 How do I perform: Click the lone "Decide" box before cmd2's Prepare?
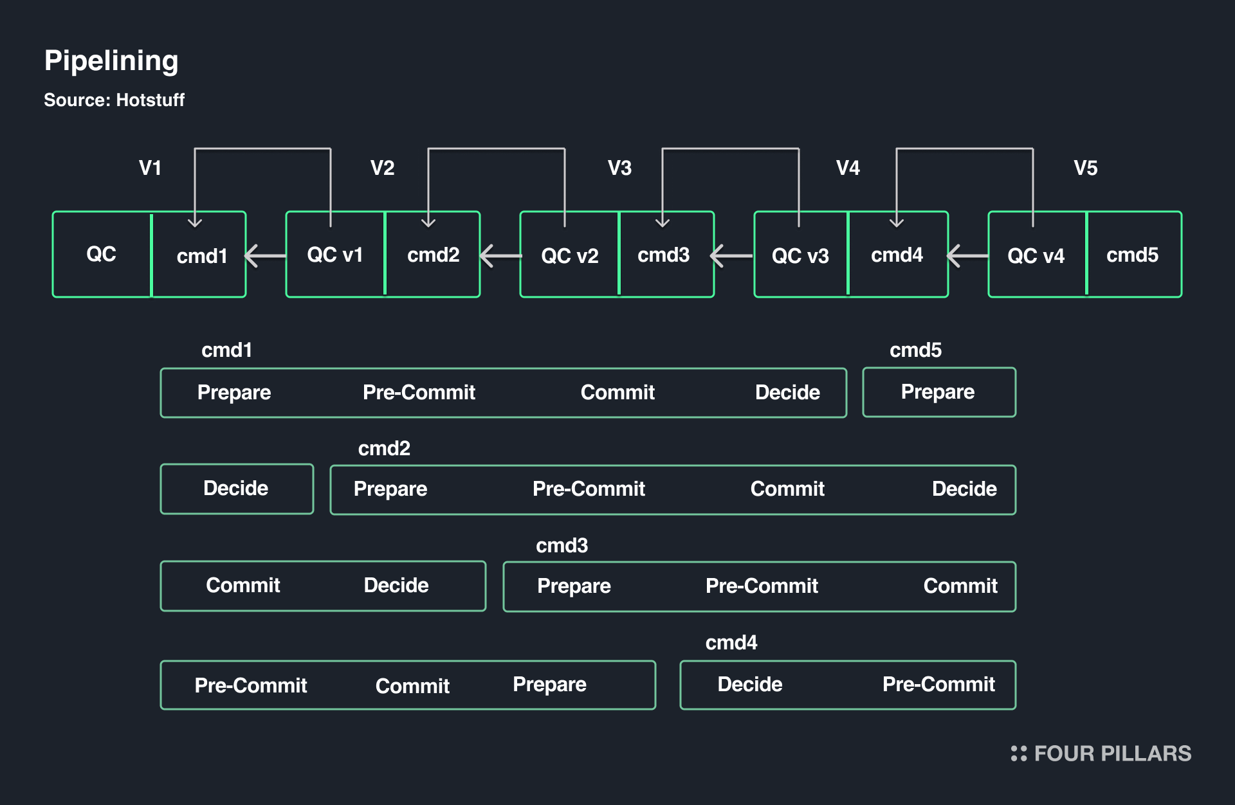pos(237,489)
